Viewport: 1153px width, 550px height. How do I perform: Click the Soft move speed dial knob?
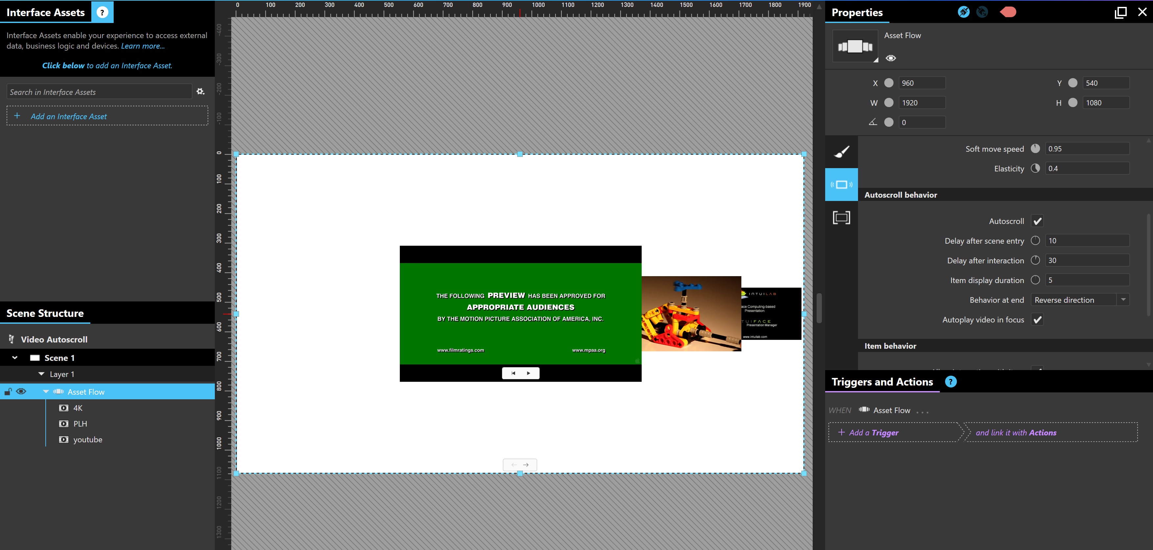(x=1035, y=148)
